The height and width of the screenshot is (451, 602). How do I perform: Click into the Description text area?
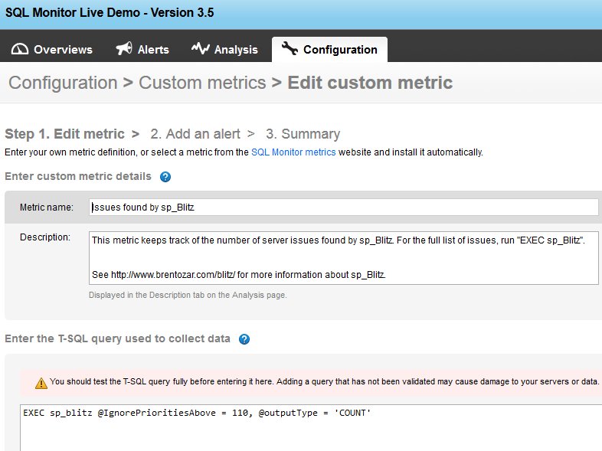click(343, 257)
